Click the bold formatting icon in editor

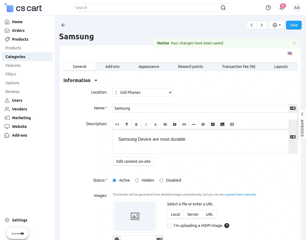(136, 124)
